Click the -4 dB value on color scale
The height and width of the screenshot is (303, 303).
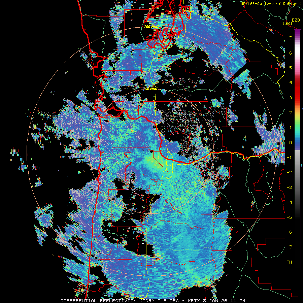click(289, 202)
